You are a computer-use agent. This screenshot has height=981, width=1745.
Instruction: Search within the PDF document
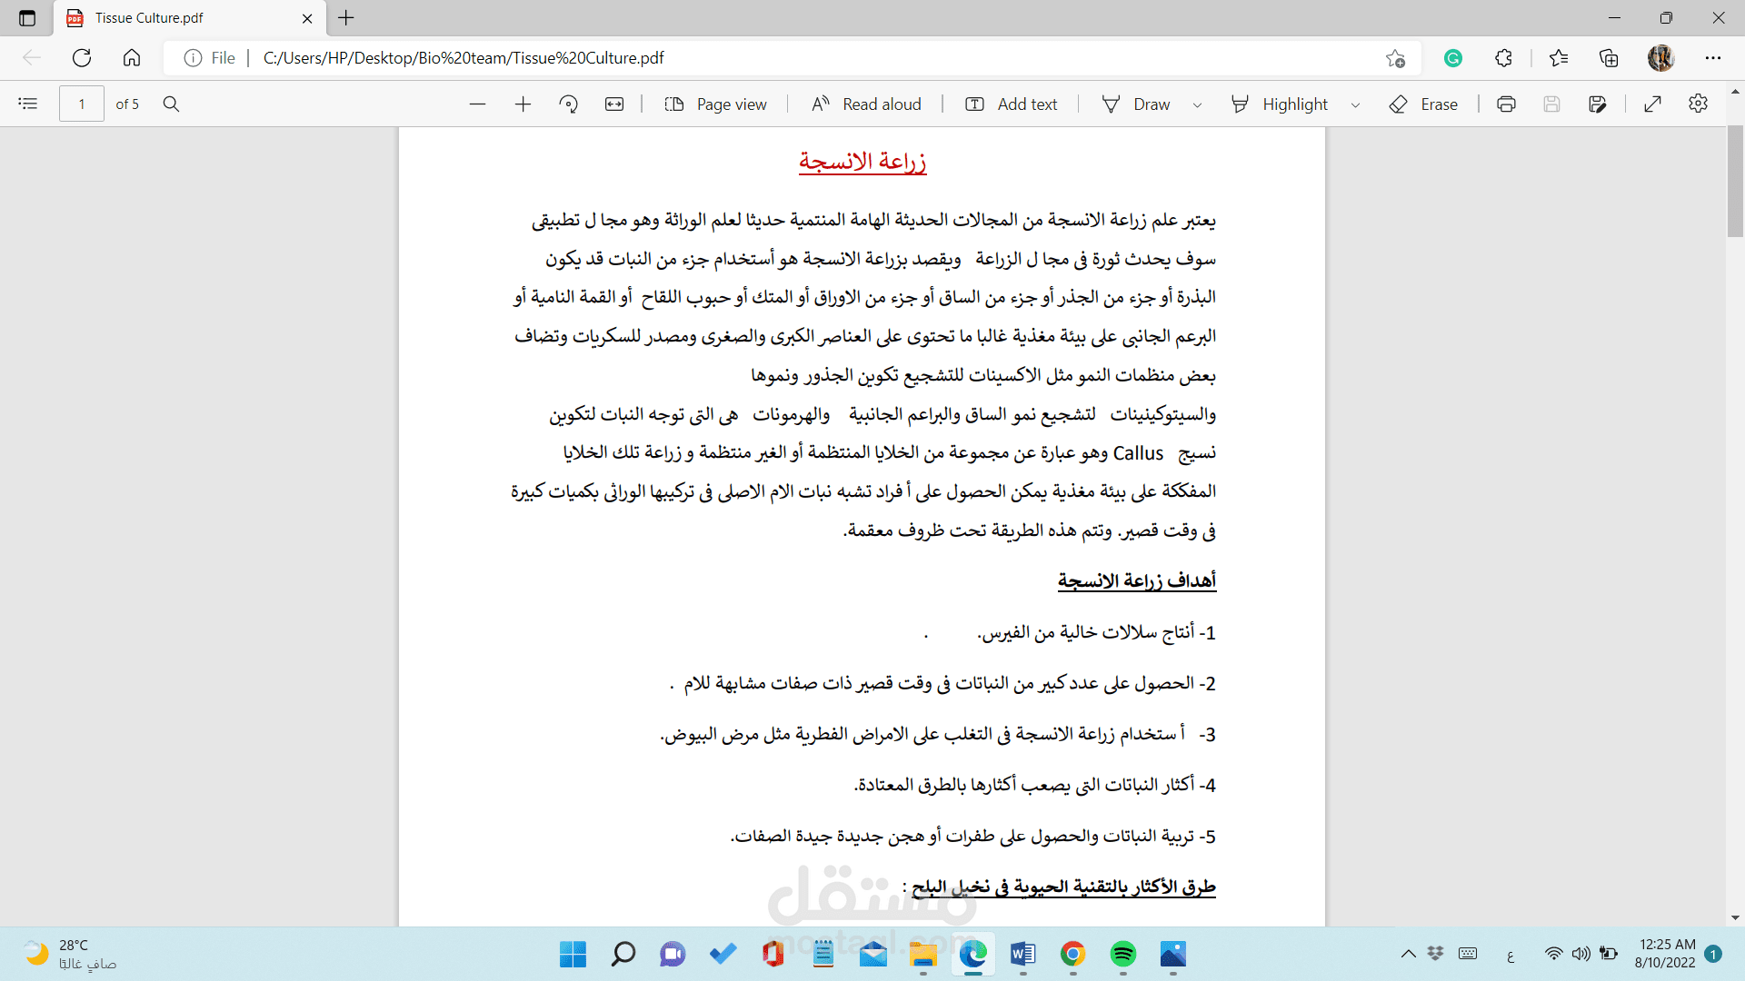tap(171, 104)
